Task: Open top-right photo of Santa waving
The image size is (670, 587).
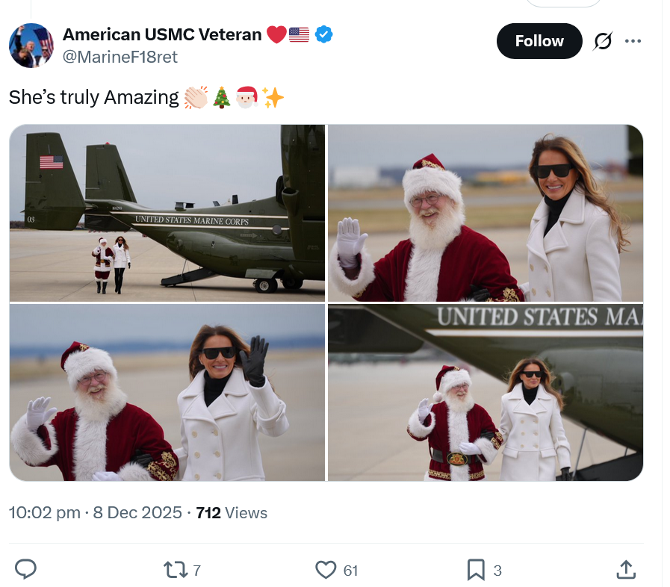Action: pos(485,213)
